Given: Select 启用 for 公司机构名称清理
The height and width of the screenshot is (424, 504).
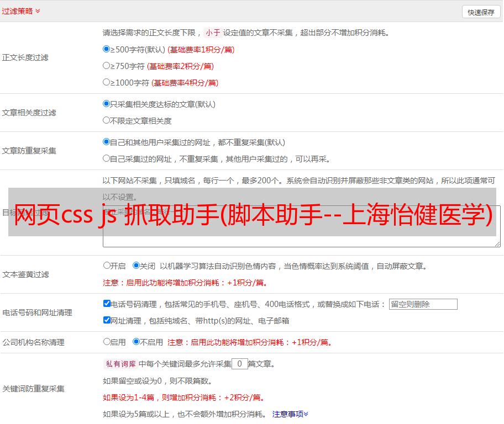Looking at the screenshot, I should [107, 341].
